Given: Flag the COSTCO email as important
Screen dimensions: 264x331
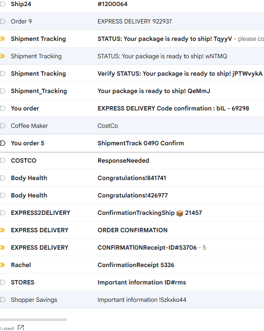Looking at the screenshot, I should (2, 160).
